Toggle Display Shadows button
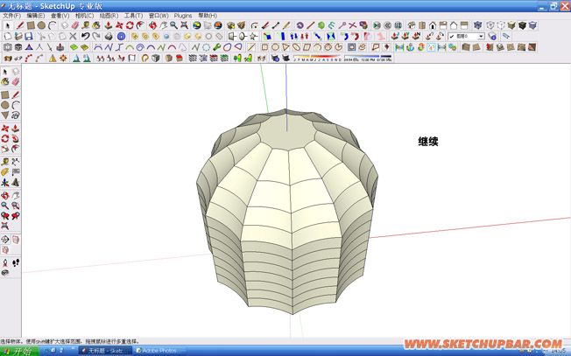The width and height of the screenshot is (571, 356). tap(285, 58)
